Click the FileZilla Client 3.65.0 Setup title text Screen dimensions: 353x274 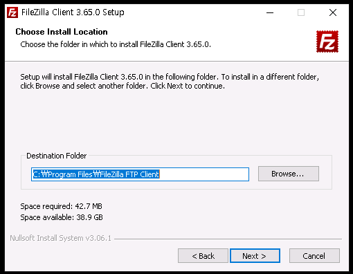[73, 12]
